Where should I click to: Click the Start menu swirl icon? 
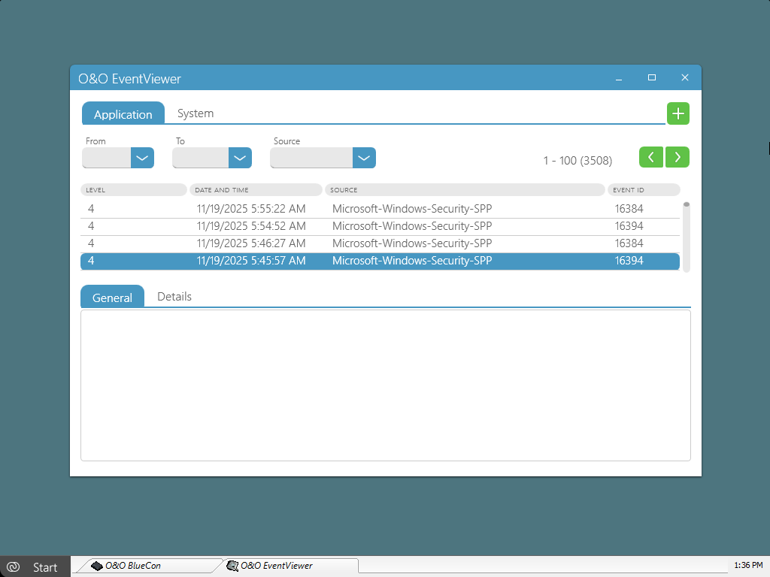[13, 567]
